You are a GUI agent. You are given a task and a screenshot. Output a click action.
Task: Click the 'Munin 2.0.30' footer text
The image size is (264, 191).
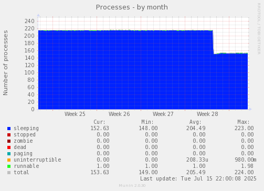coord(132,186)
